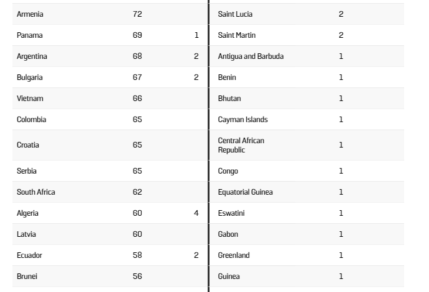Select Colombia's case count 65

(137, 120)
